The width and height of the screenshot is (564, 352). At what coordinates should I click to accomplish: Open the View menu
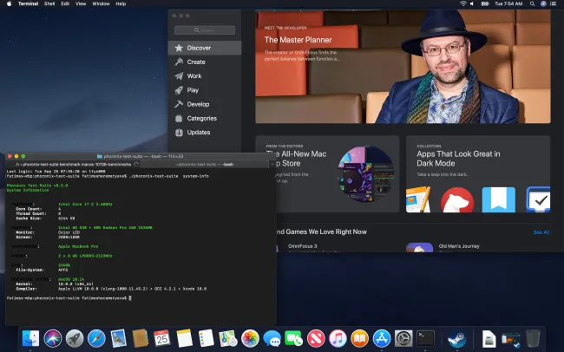pos(81,3)
